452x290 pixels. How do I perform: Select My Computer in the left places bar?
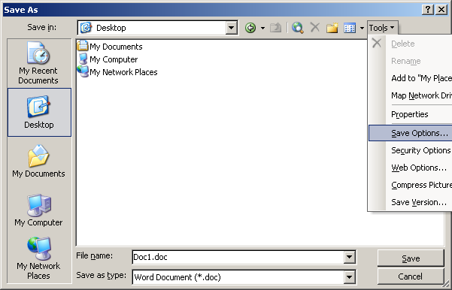click(x=38, y=210)
